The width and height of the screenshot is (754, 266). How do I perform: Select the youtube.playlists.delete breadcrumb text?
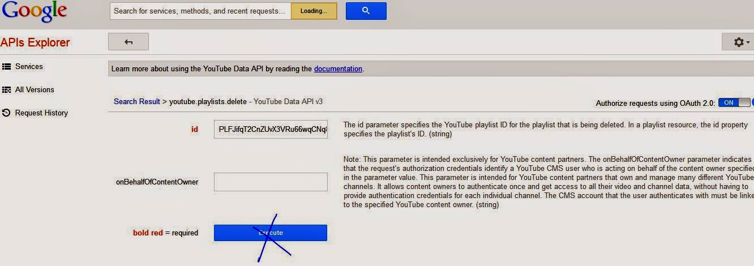click(208, 101)
